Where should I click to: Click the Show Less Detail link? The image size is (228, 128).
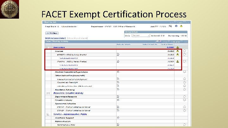(x=55, y=38)
